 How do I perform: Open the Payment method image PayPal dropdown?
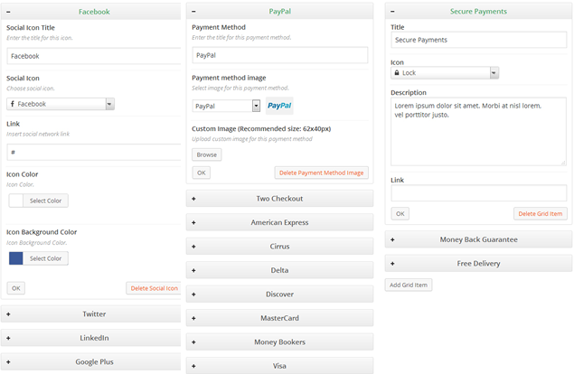tap(226, 106)
